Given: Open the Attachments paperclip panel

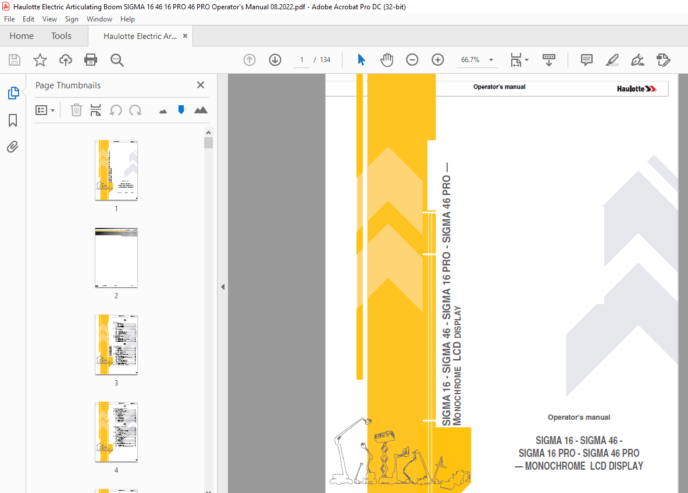Looking at the screenshot, I should 13,147.
